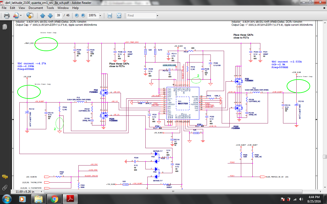Click the Print file icon
Screen dimensions: 327x204
[x=7, y=16]
